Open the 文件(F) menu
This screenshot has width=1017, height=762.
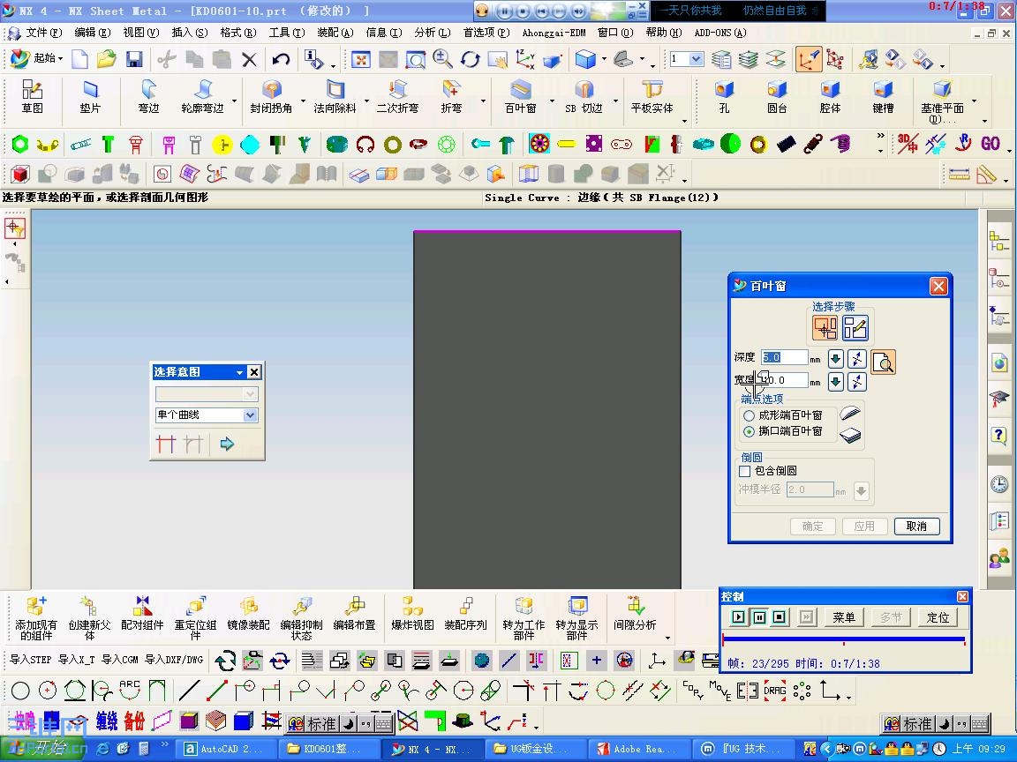(x=43, y=33)
